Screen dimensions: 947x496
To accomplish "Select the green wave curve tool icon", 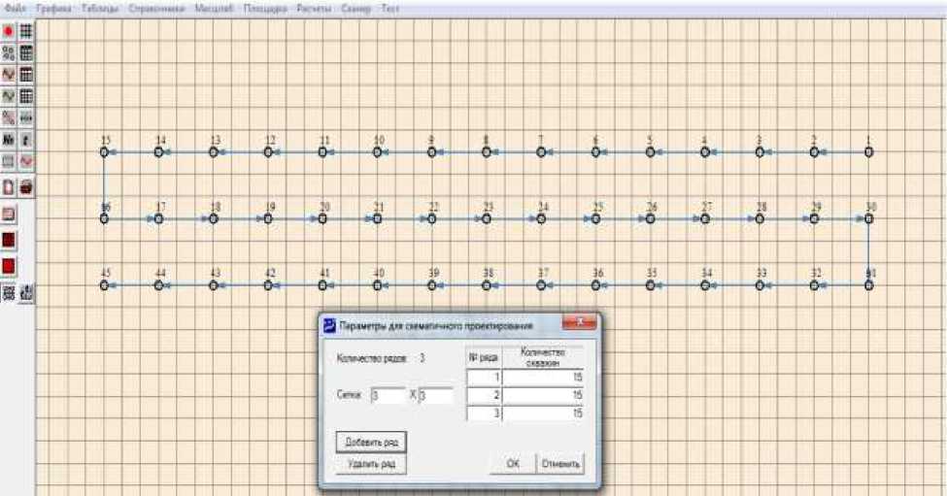I will (9, 96).
